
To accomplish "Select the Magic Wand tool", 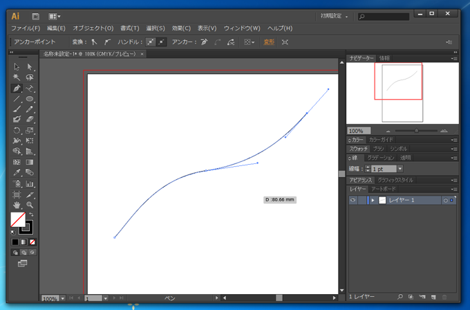I will coord(17,77).
